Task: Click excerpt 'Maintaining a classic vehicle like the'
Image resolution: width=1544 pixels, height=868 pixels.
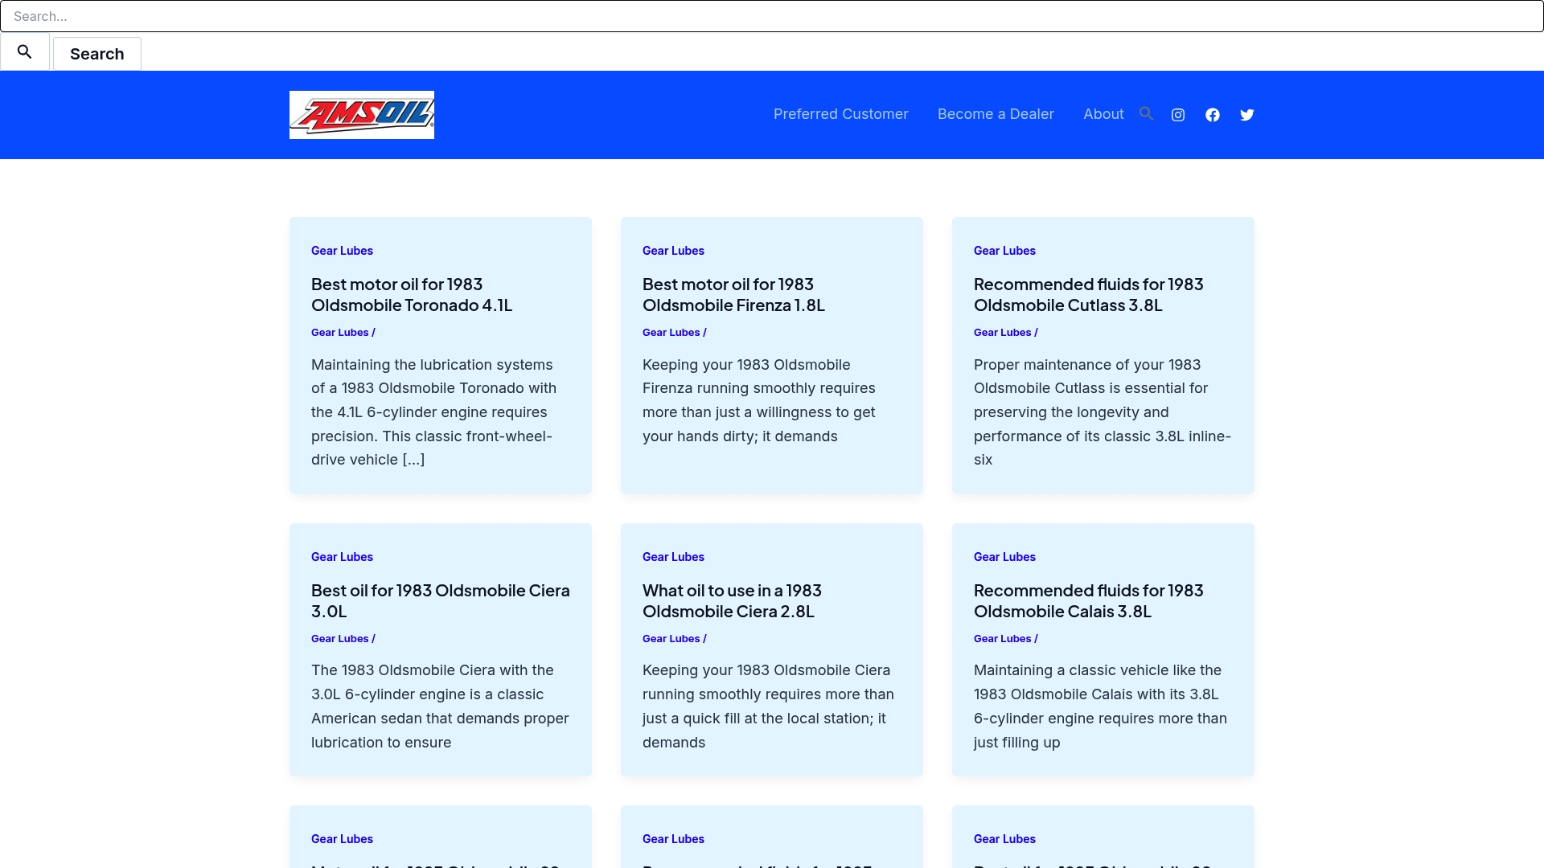Action: click(1098, 670)
